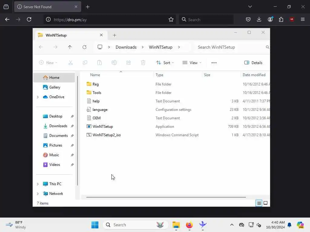Click chevron after WinNTSetup in breadcrumb

[x=179, y=47]
